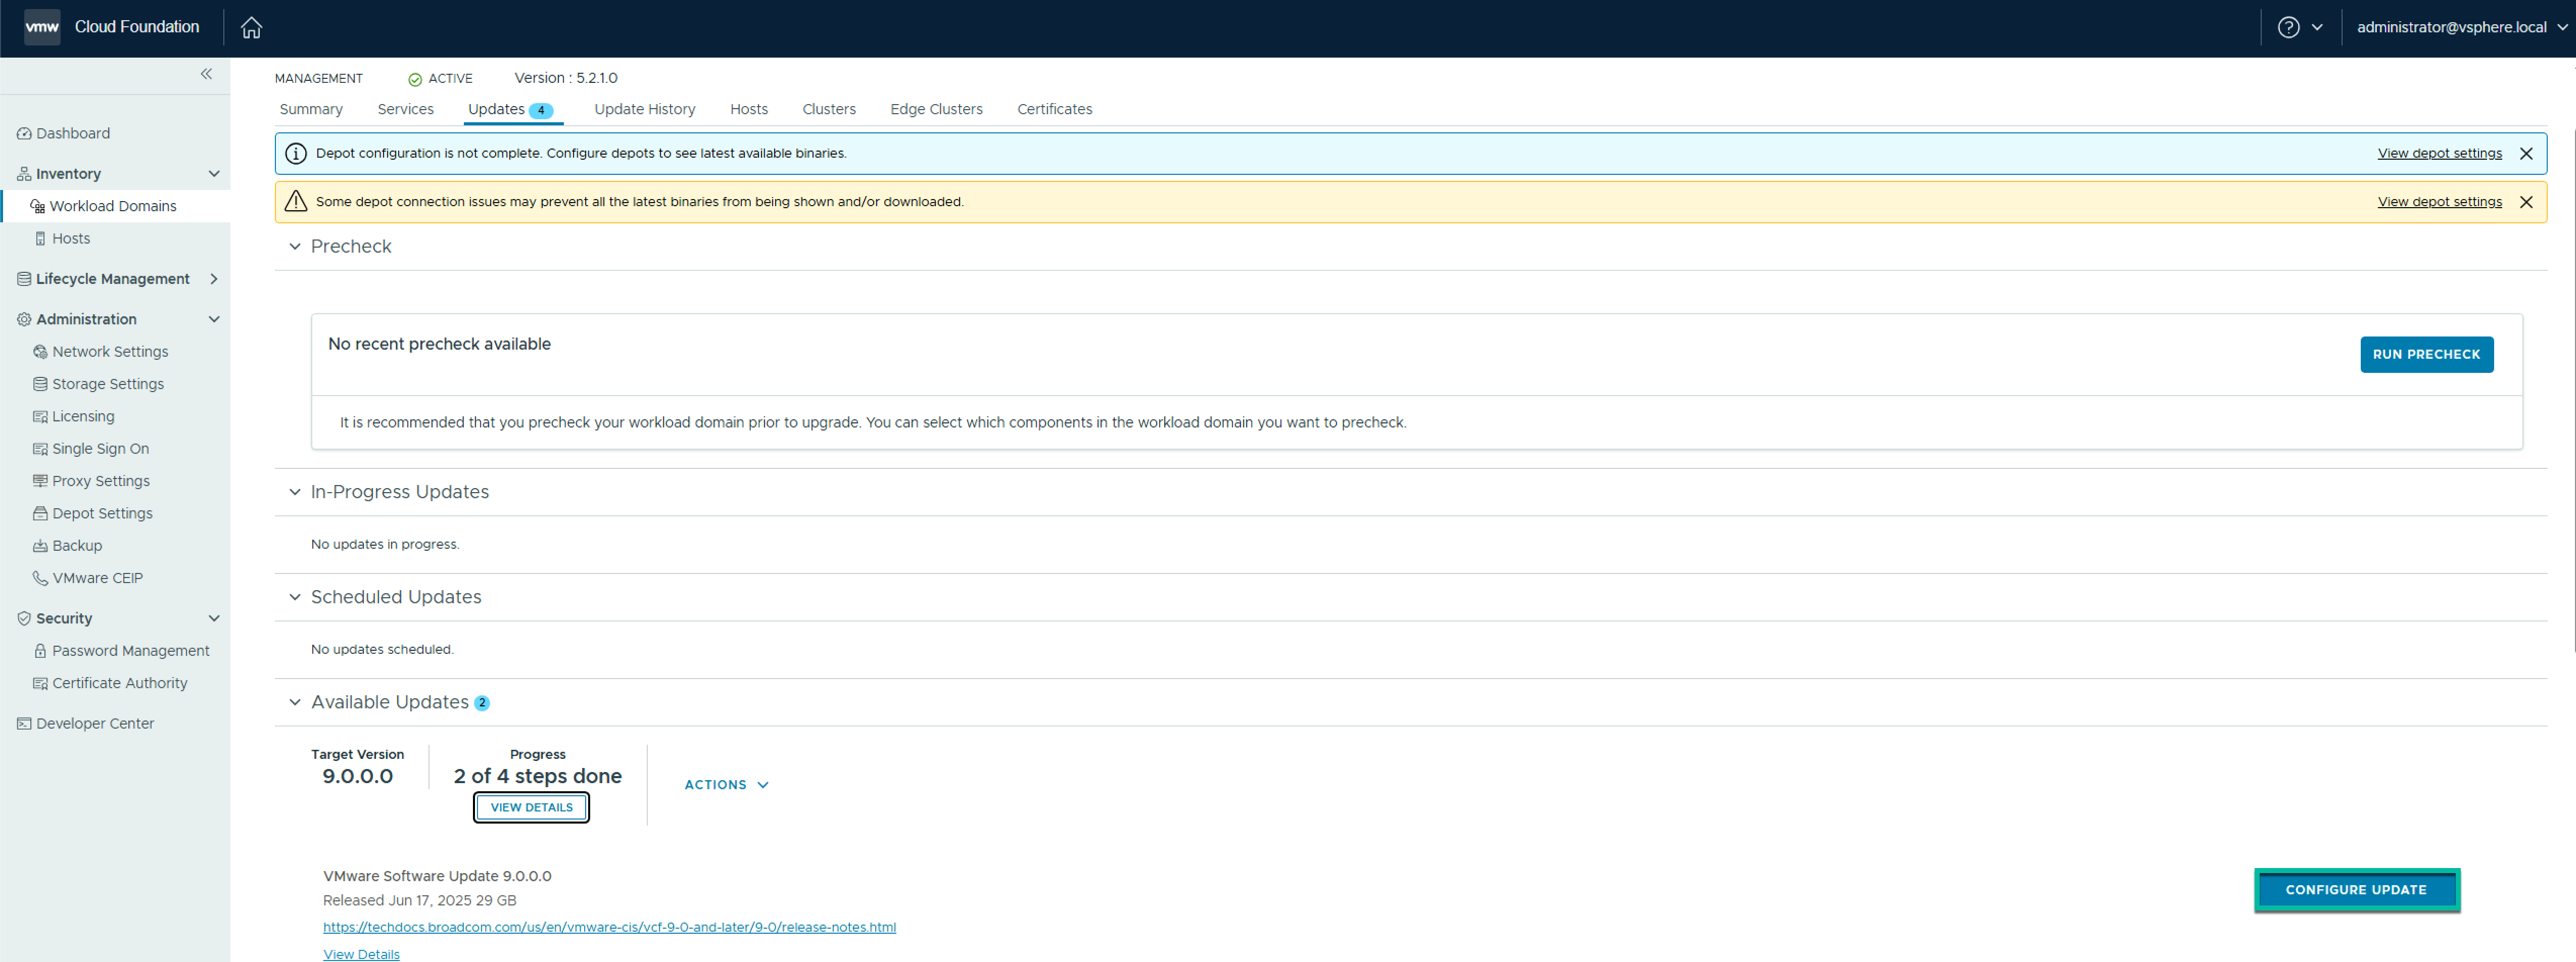Click the CONFIGURE UPDATE button
Image resolution: width=2576 pixels, height=962 pixels.
(x=2355, y=890)
